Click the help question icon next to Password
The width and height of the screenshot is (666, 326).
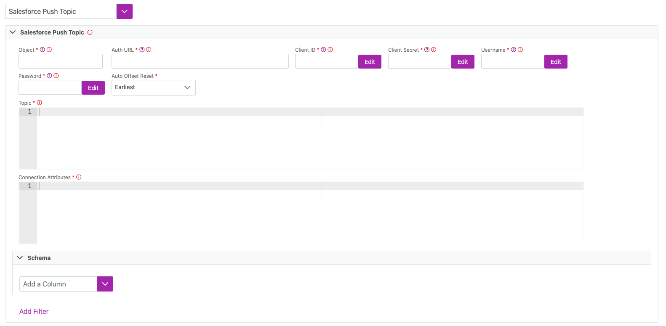[x=50, y=76]
